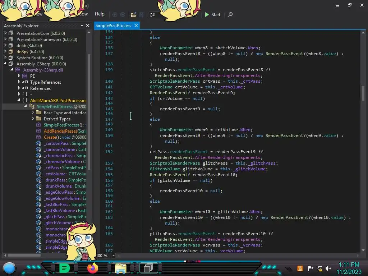This screenshot has height=276, width=368.
Task: Collapse the Assembly-CSharp (0.0.0.0) node
Action: pos(5,63)
